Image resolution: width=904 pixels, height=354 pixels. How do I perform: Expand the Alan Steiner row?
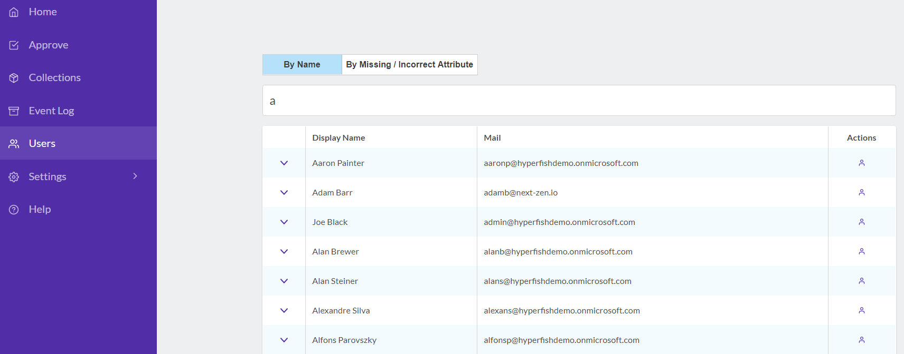[284, 281]
